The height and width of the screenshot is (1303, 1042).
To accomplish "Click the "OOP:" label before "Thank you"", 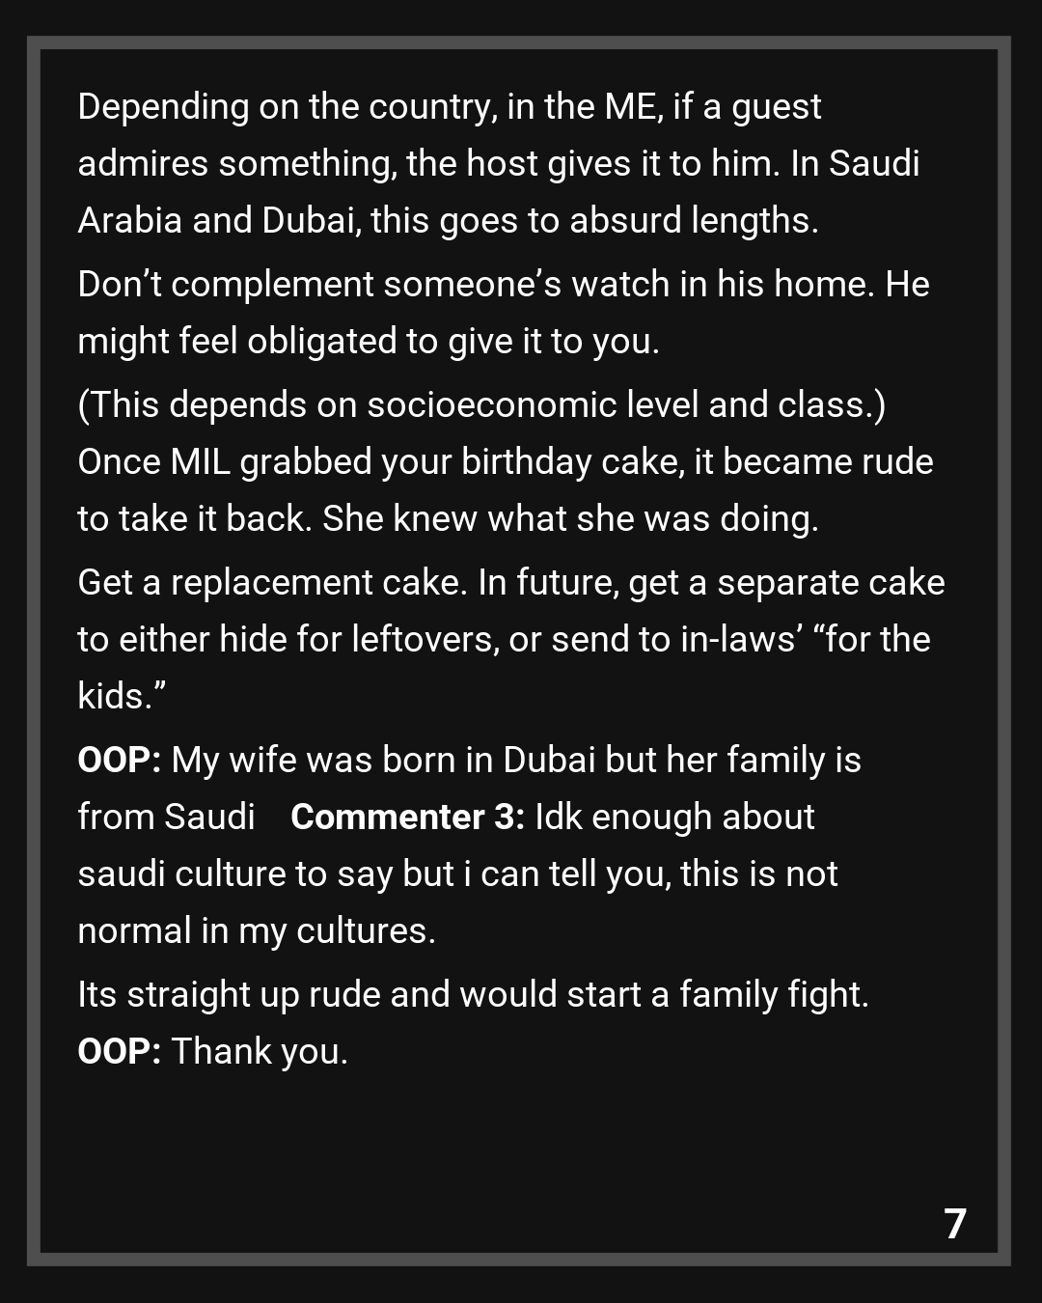I will point(119,1052).
